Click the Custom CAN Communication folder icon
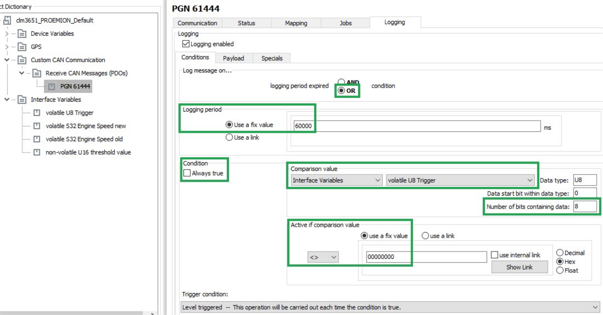 point(22,60)
